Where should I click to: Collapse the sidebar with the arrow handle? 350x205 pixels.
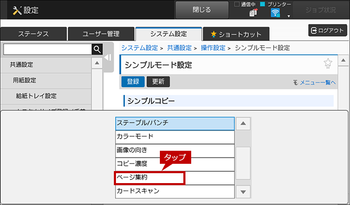(x=108, y=57)
